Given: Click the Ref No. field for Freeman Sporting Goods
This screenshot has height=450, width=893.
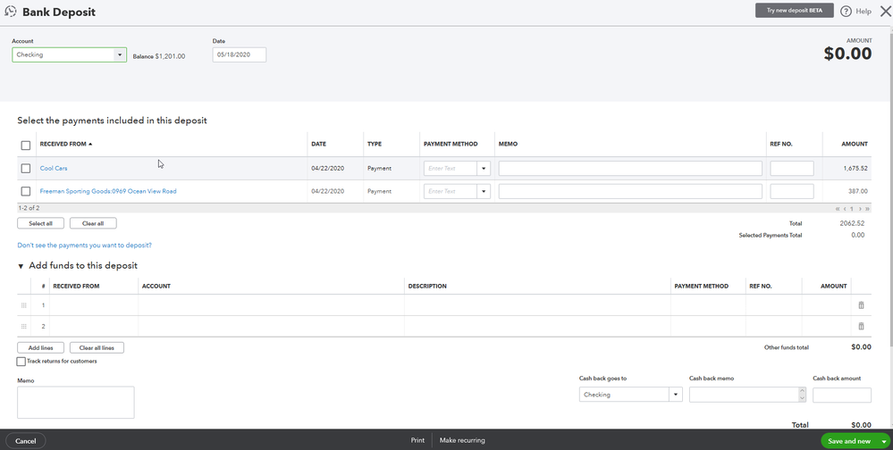Looking at the screenshot, I should pos(792,191).
